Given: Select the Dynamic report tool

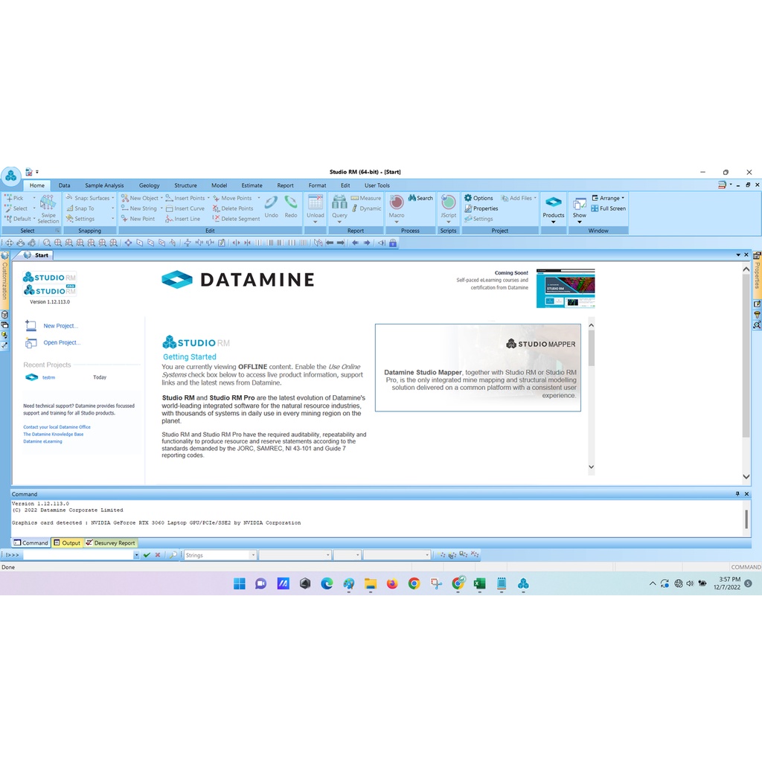Looking at the screenshot, I should pos(366,208).
